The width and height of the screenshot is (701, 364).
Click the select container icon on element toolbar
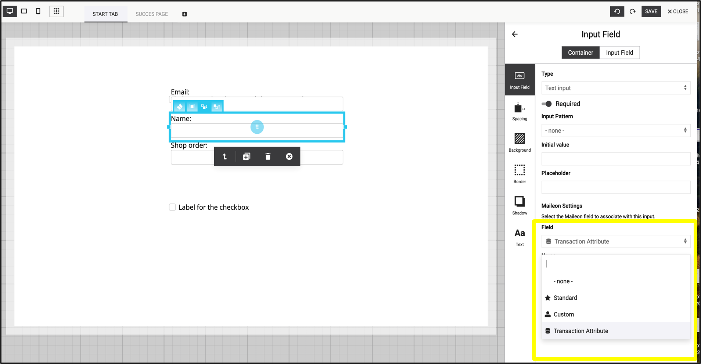pos(192,107)
